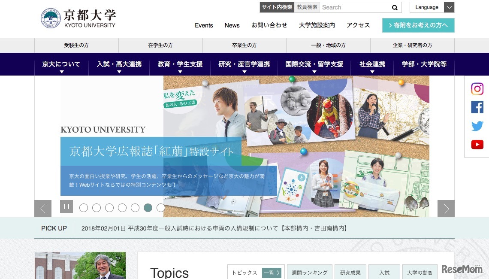The image size is (489, 279).
Task: Switch to the 研究成果 tab
Action: [350, 272]
